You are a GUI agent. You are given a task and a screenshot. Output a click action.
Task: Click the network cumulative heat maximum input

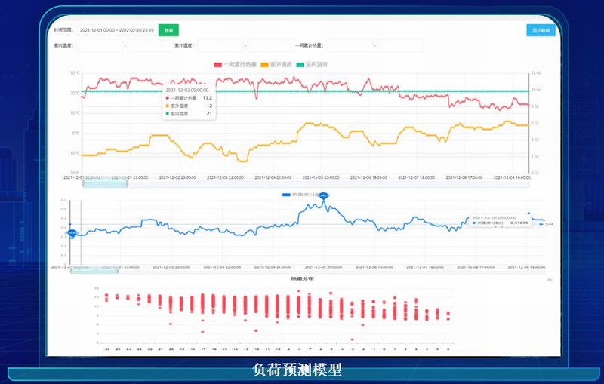click(x=400, y=46)
